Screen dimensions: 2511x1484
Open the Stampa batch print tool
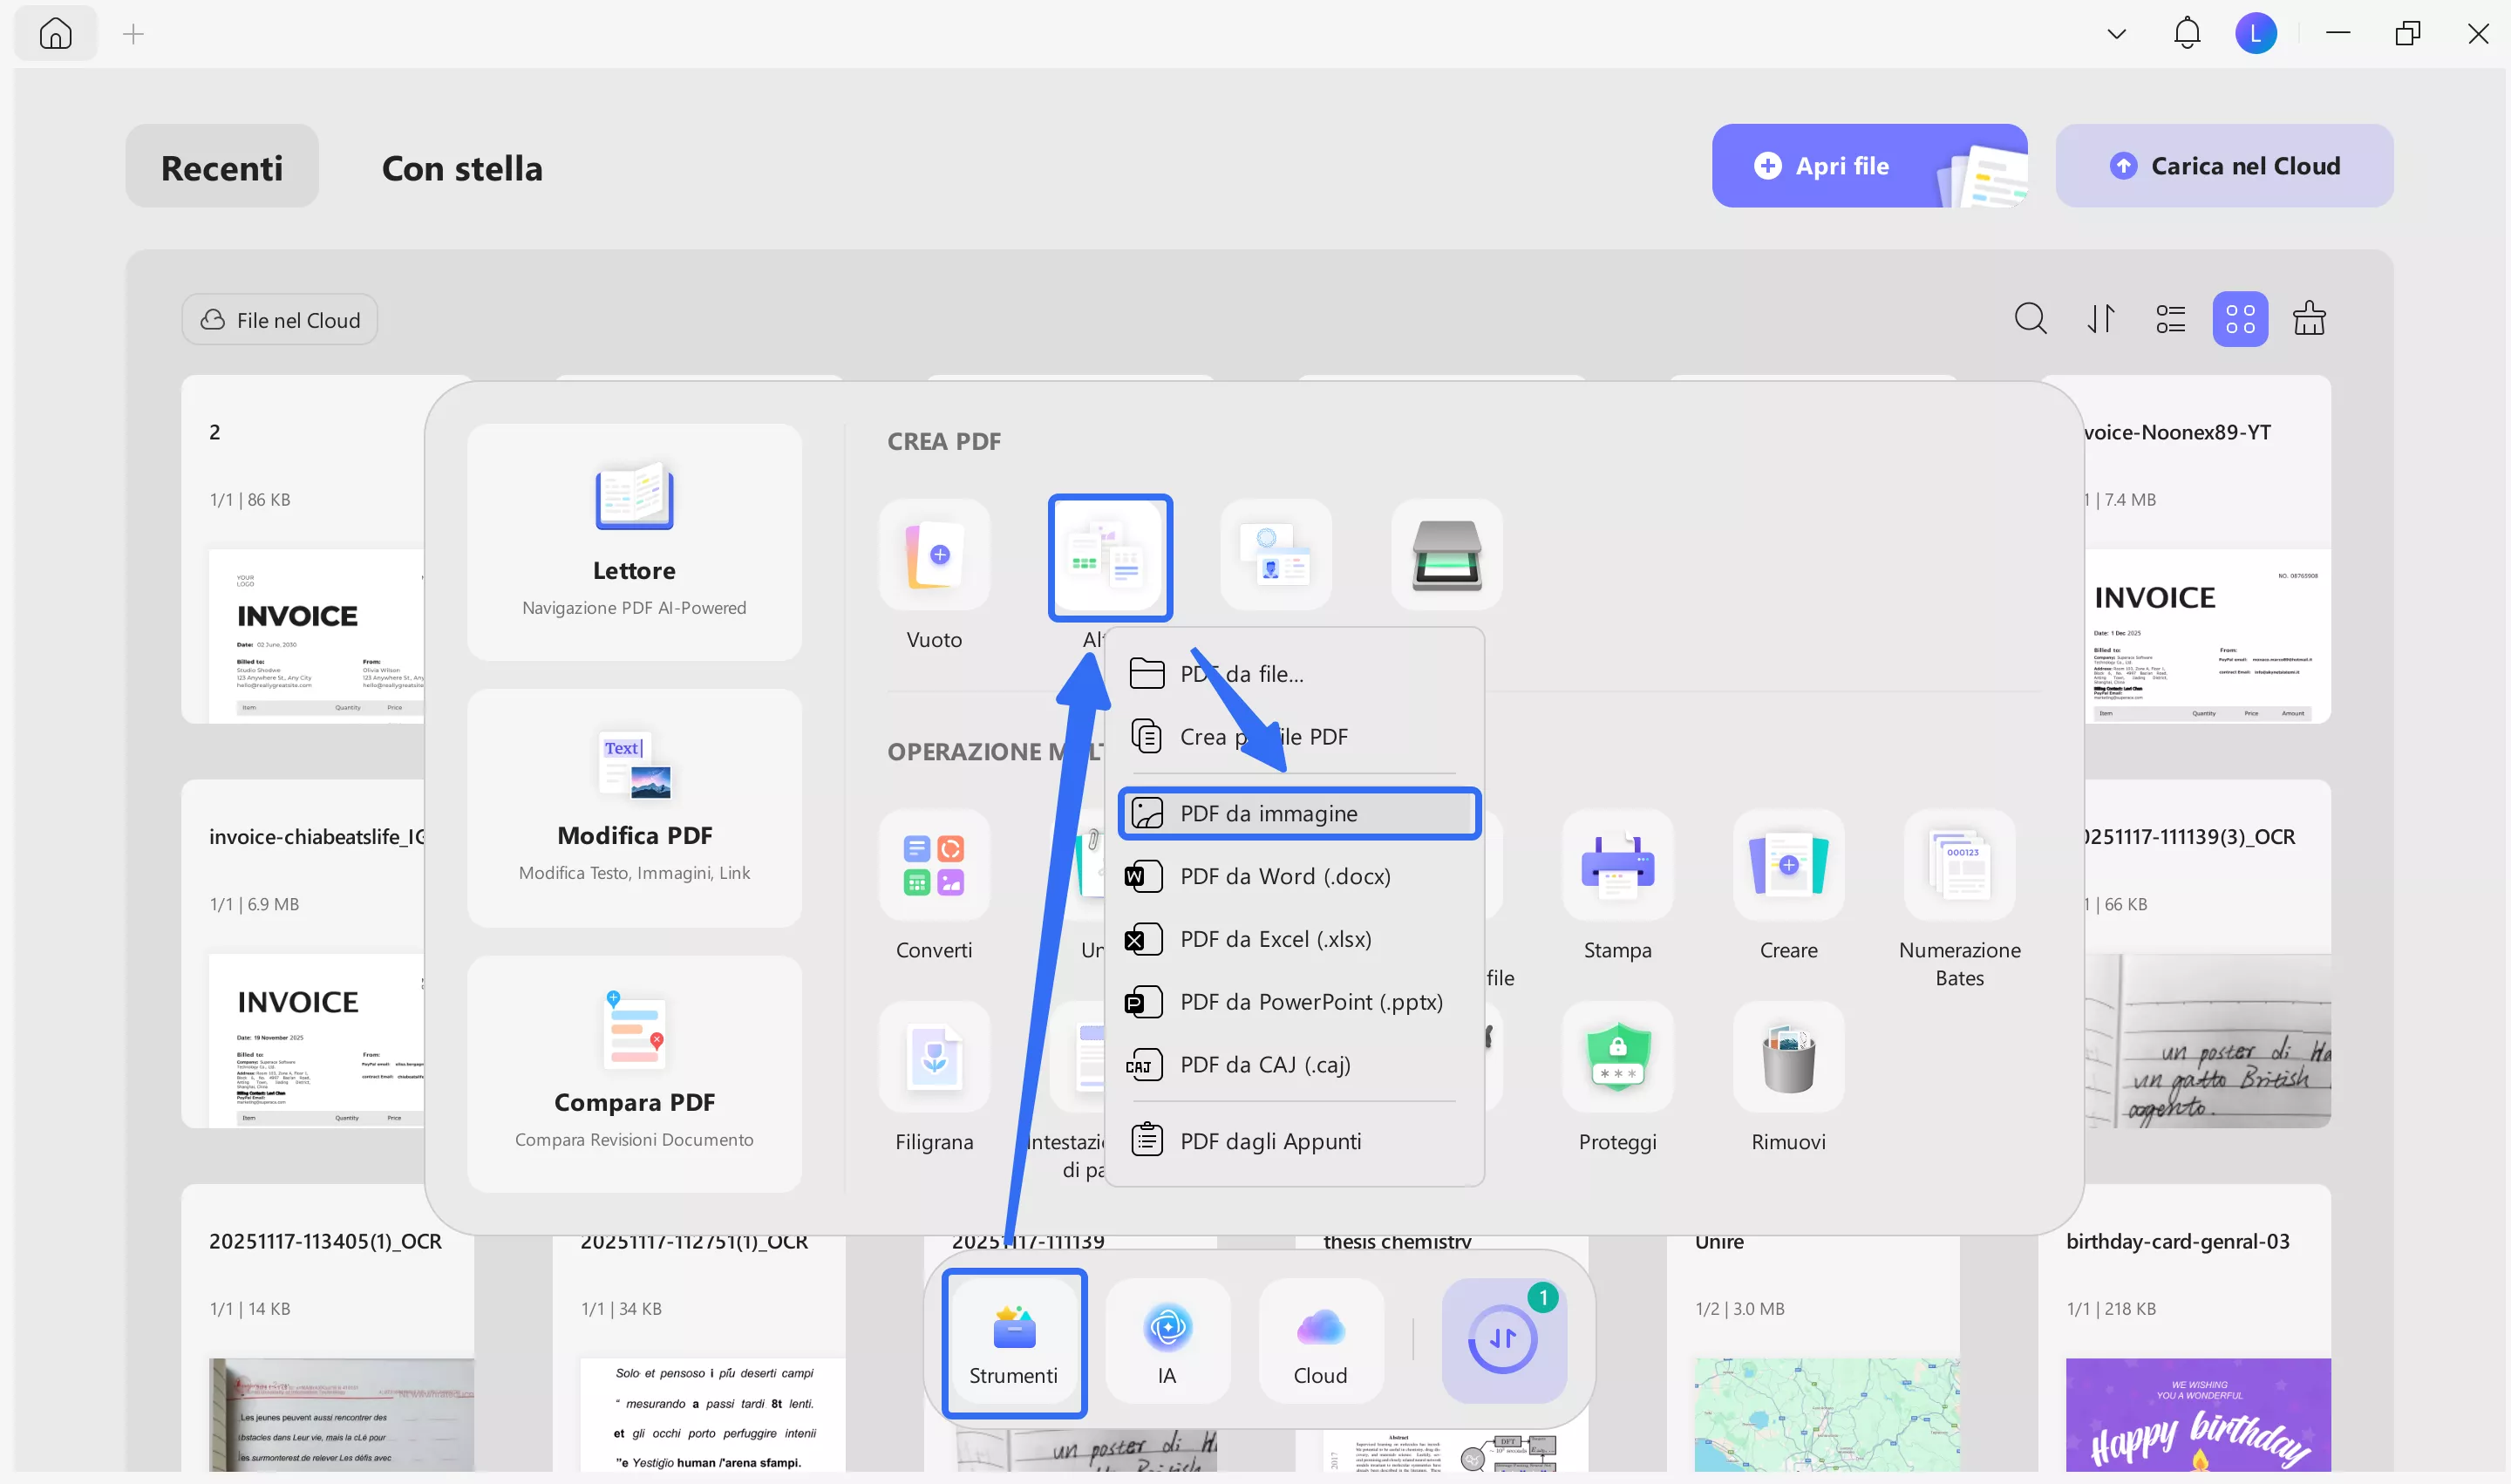tap(1617, 865)
